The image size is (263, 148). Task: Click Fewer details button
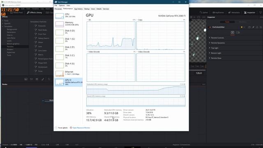pos(61,128)
